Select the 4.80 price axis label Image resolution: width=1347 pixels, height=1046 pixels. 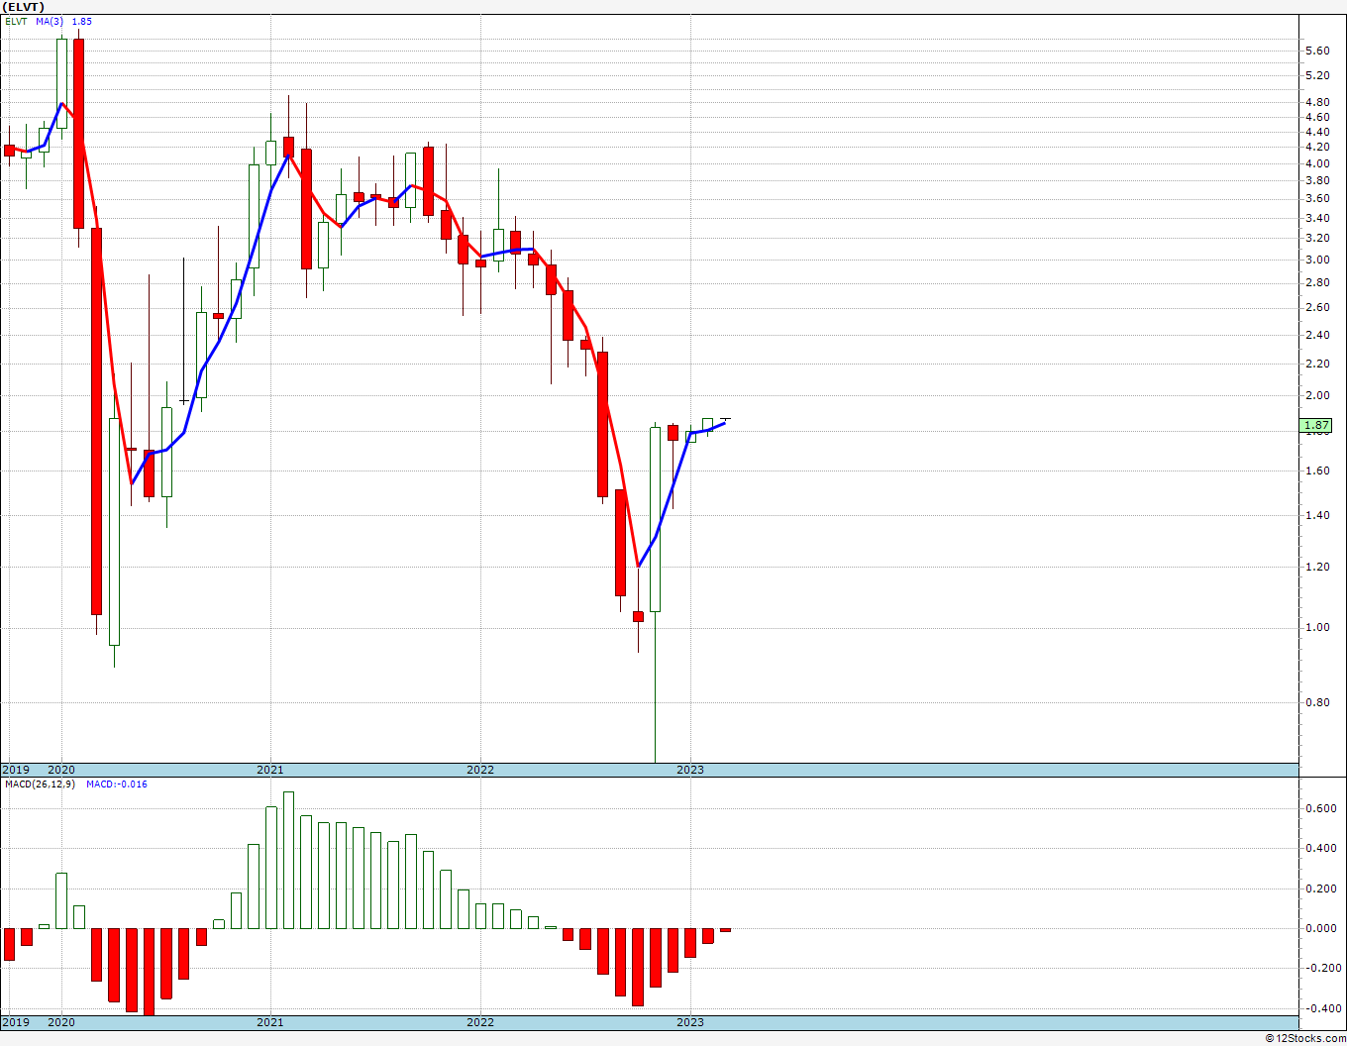[x=1317, y=102]
